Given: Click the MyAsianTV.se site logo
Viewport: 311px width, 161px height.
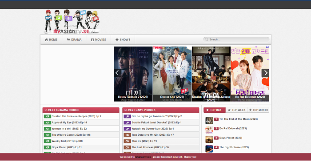Looking at the screenshot, I should (72, 22).
